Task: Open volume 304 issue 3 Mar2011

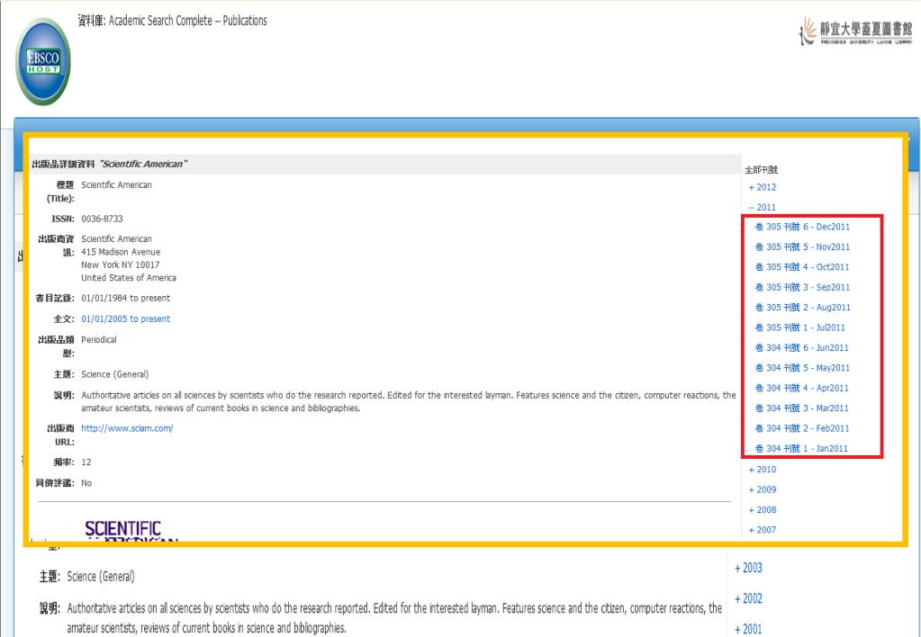Action: point(802,408)
